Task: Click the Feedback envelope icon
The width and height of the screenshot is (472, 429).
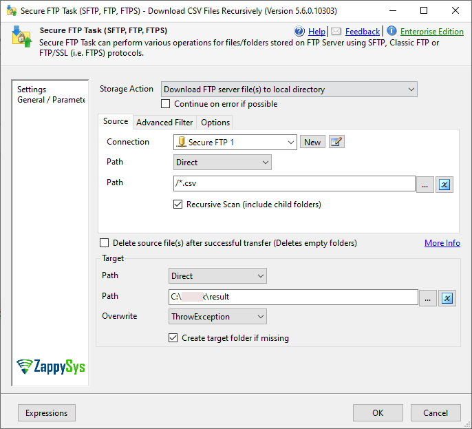Action: 336,32
